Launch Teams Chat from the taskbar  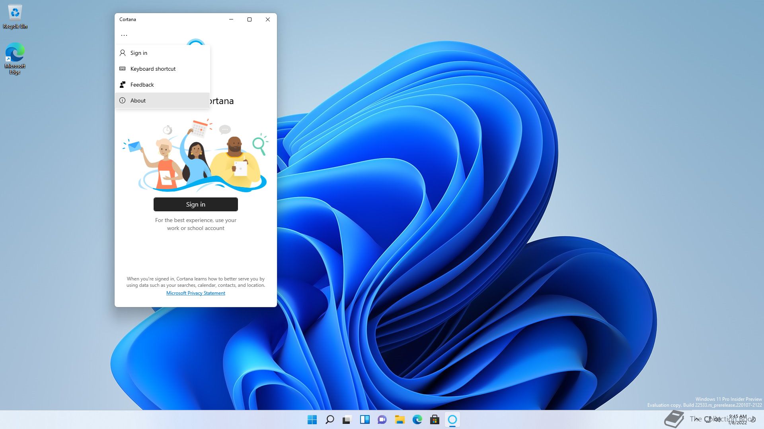[x=382, y=419]
